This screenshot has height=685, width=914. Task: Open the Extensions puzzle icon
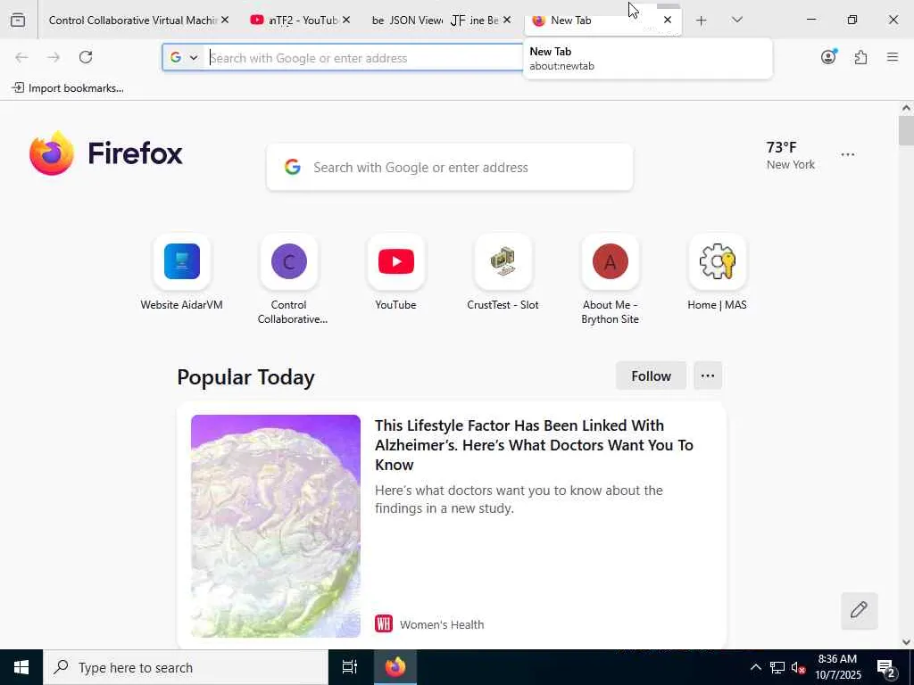860,57
